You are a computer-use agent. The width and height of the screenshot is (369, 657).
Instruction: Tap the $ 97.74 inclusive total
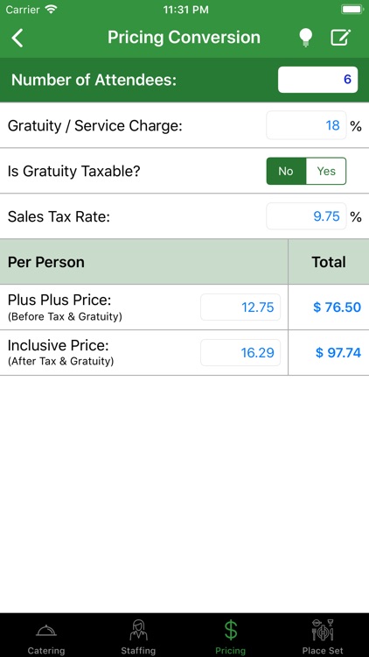point(338,352)
